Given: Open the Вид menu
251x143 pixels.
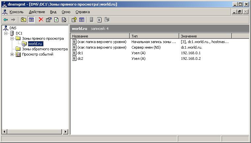Looking at the screenshot, I should (x=53, y=12).
